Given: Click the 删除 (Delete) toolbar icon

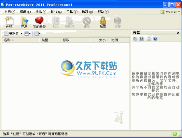Looking at the screenshot, I should click(87, 22).
